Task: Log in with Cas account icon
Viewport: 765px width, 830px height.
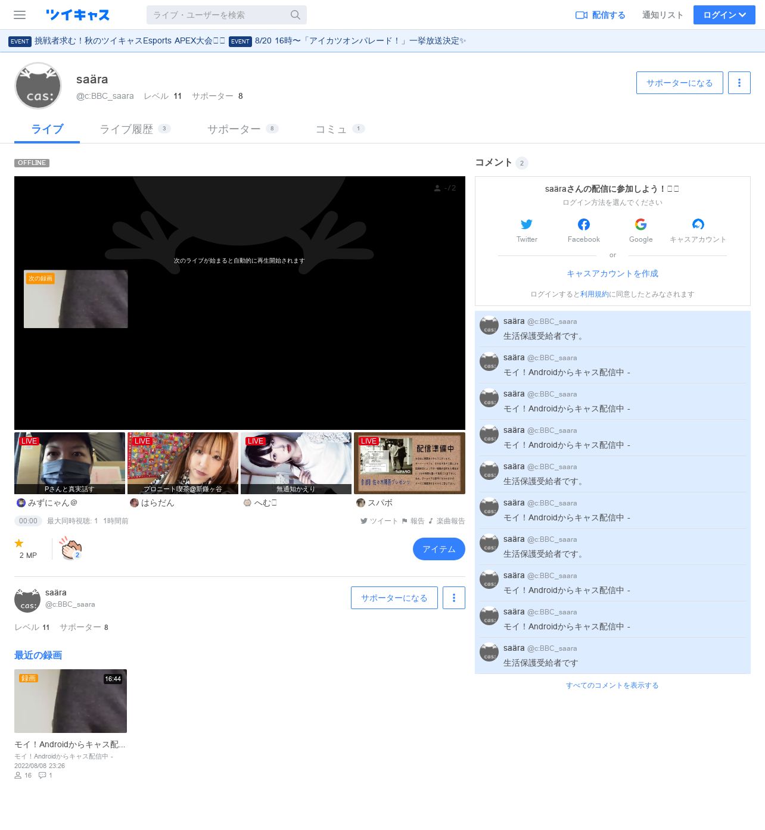Action: (x=698, y=224)
